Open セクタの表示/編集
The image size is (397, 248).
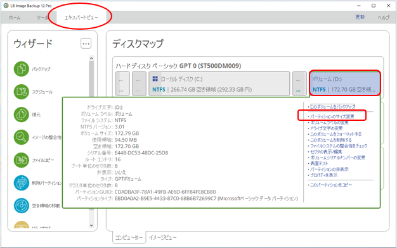(326, 152)
